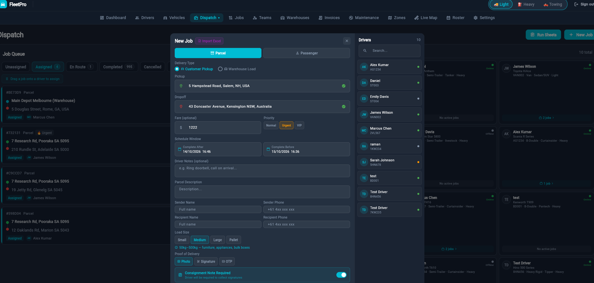594x283 pixels.
Task: Expand the 2 jobs link on James Wilson card
Action: pyautogui.click(x=546, y=118)
